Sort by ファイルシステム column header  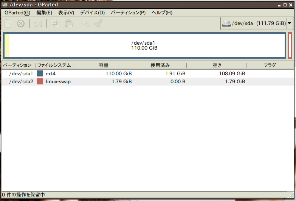click(54, 65)
